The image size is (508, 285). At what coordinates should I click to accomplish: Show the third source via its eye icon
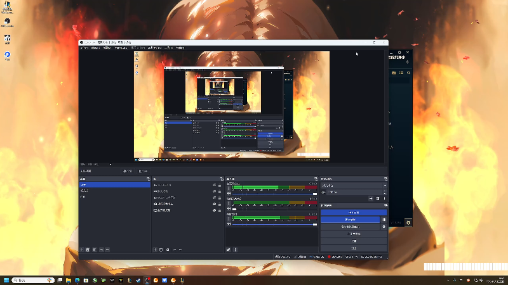tap(214, 198)
